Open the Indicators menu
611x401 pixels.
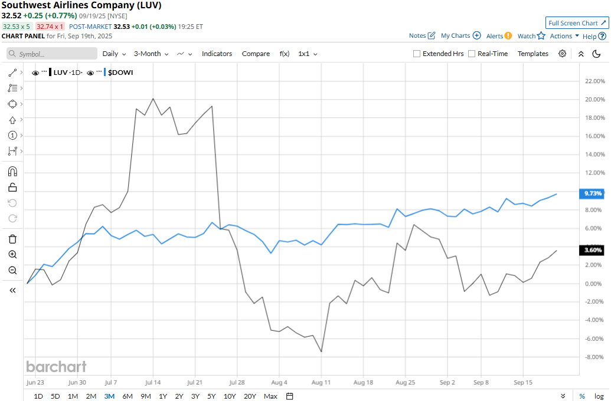[217, 54]
